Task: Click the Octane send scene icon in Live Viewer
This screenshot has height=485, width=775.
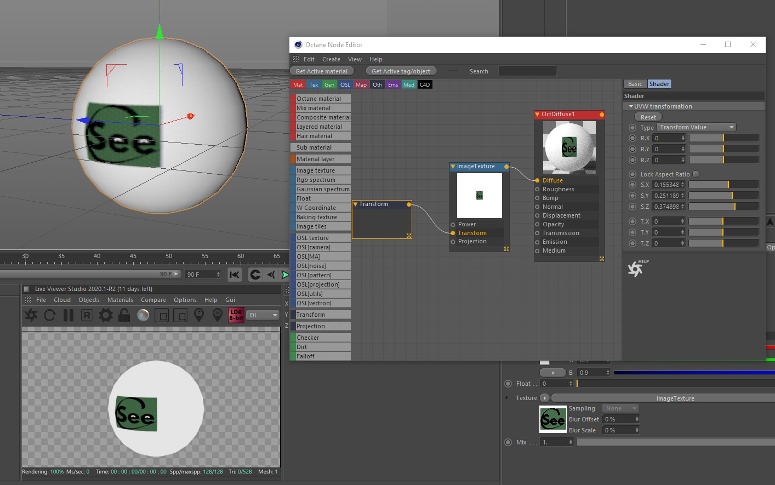Action: pos(31,315)
